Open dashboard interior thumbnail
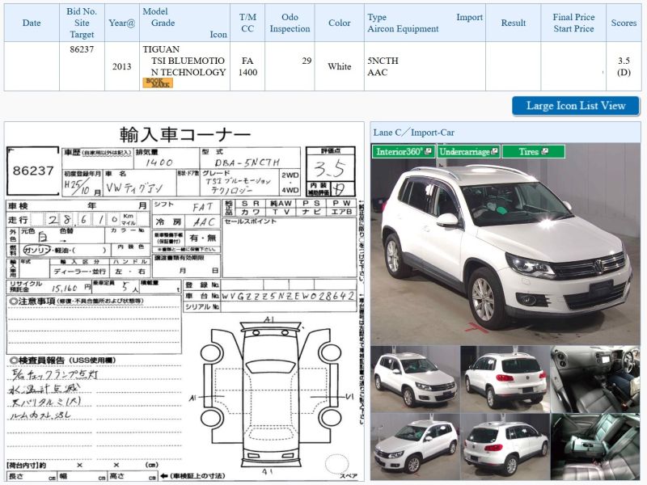The image size is (647, 485). pos(595,379)
